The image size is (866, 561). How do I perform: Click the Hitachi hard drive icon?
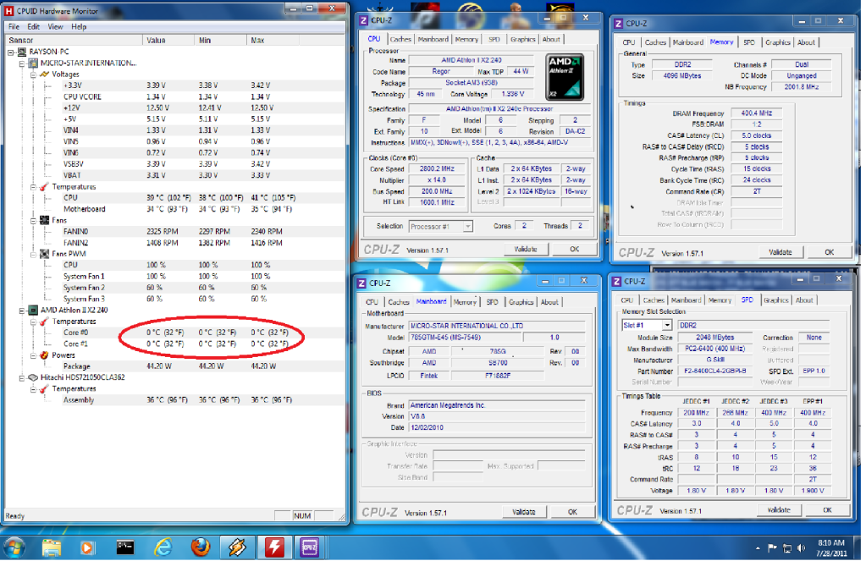pyautogui.click(x=33, y=377)
